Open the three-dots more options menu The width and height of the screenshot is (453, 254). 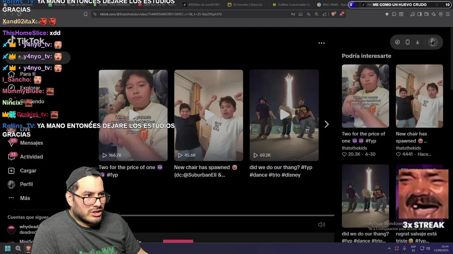click(x=321, y=43)
